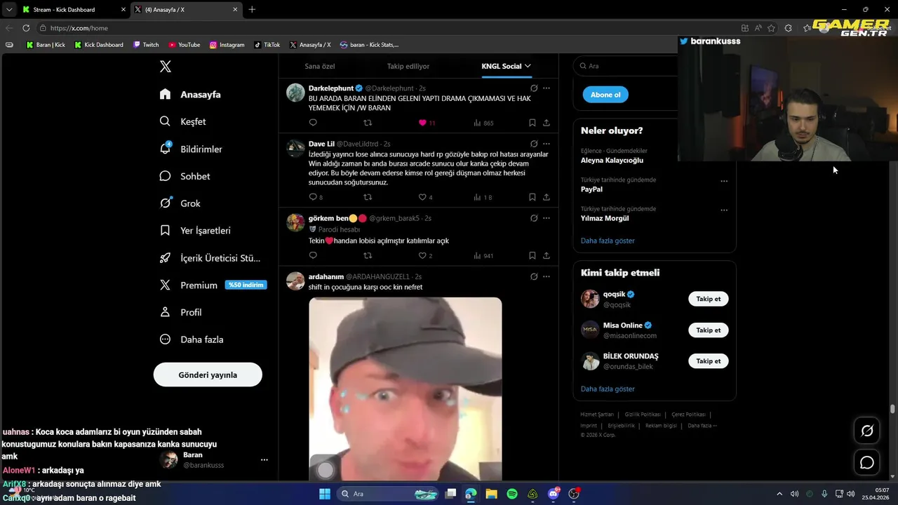The image size is (898, 505).
Task: Open Spotify from the taskbar
Action: tap(512, 494)
